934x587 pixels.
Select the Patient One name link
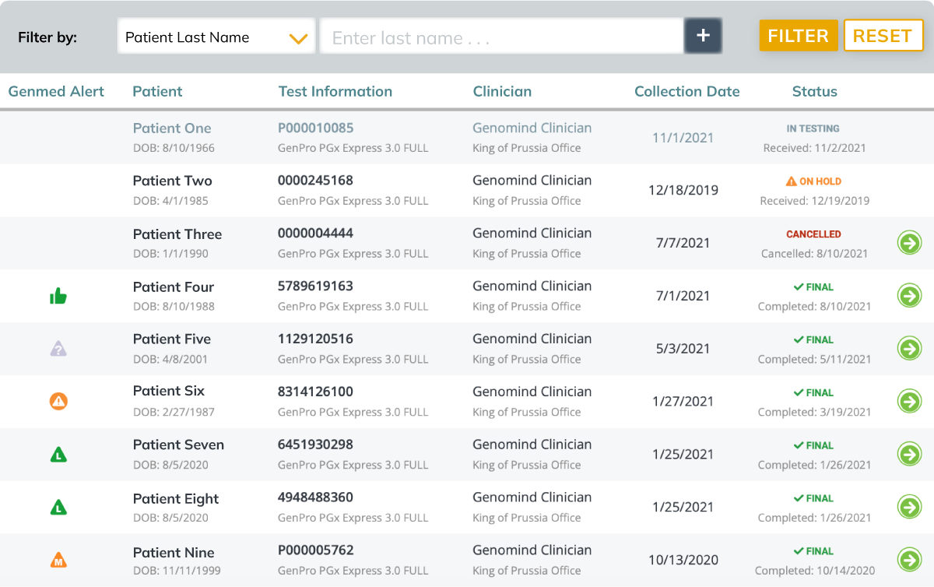click(172, 128)
